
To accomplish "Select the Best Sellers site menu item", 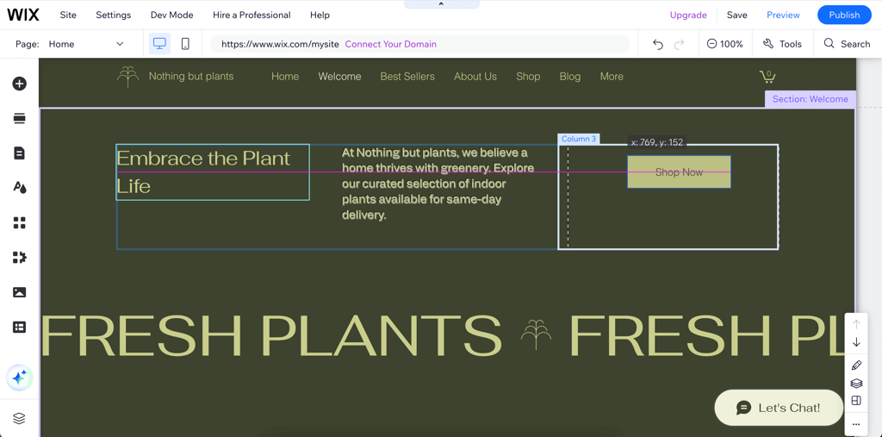I will coord(407,76).
